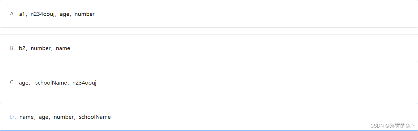Click 'a1' in option A

(22, 14)
